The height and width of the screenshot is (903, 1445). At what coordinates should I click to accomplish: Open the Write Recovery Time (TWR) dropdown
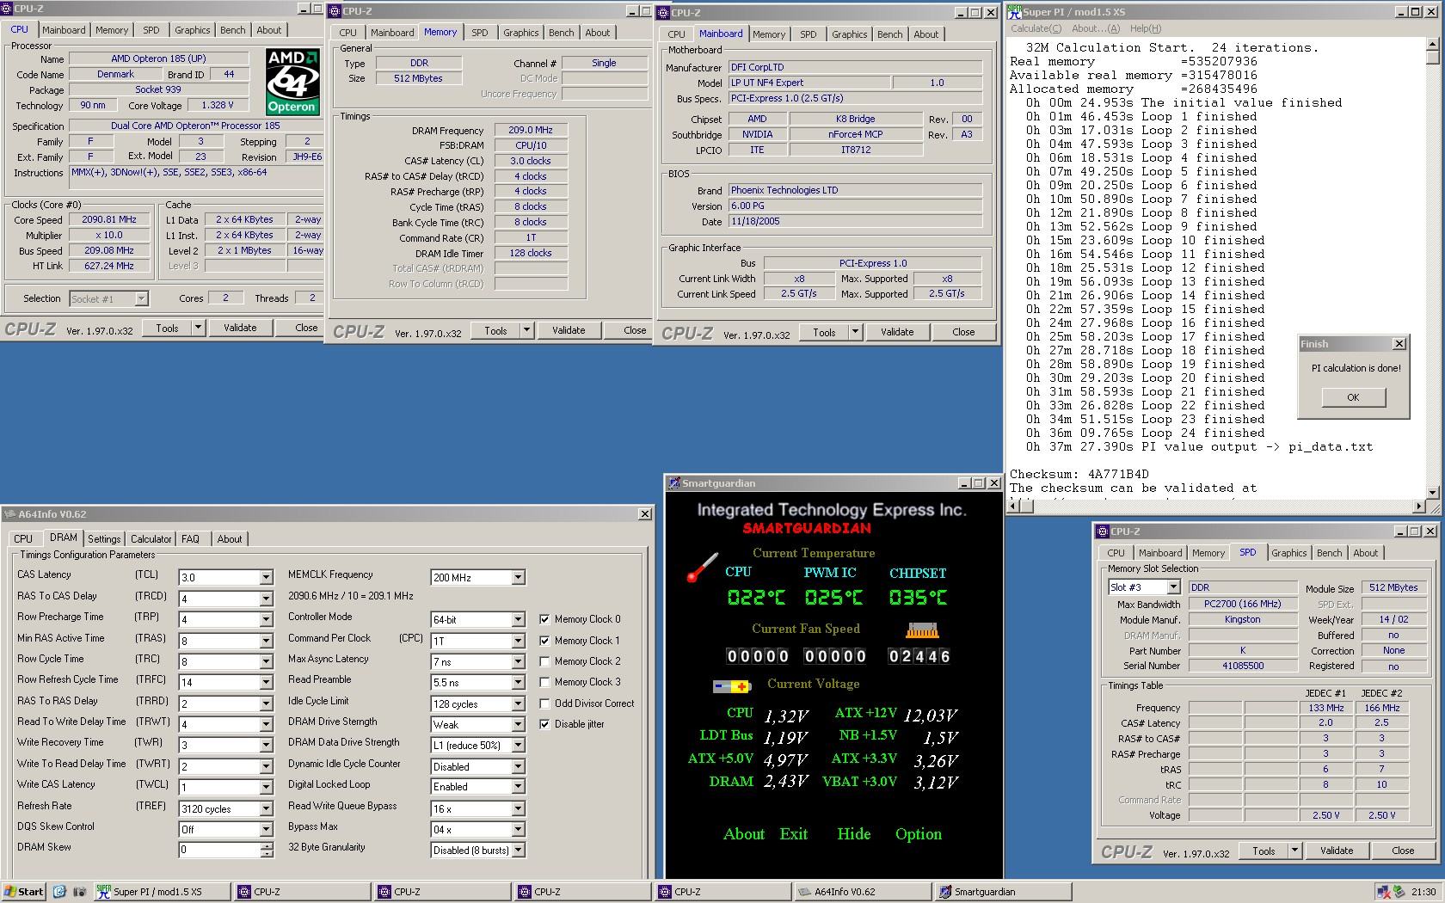[266, 746]
